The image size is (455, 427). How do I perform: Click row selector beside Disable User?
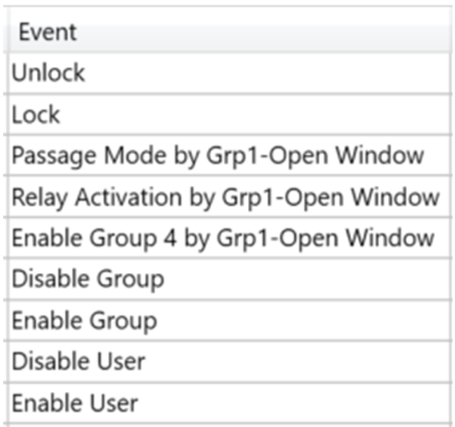[6, 362]
